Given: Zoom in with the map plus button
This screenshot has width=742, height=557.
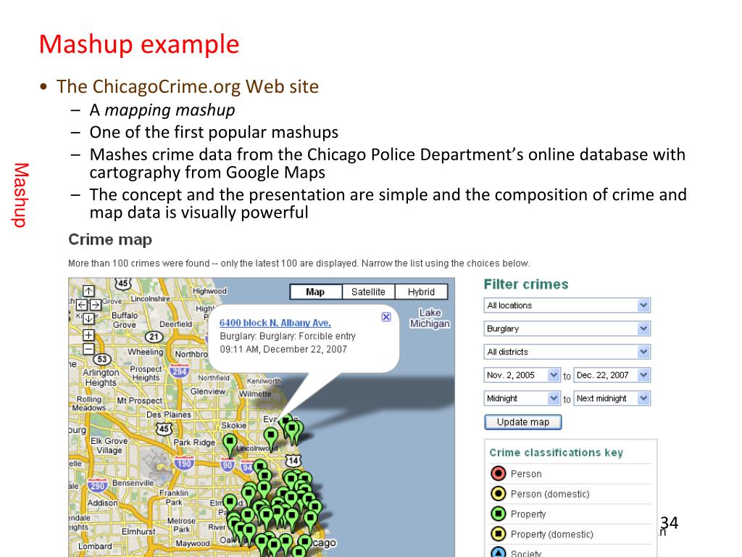Looking at the screenshot, I should point(88,335).
